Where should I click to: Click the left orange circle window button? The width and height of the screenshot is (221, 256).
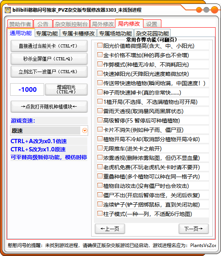tap(199, 10)
